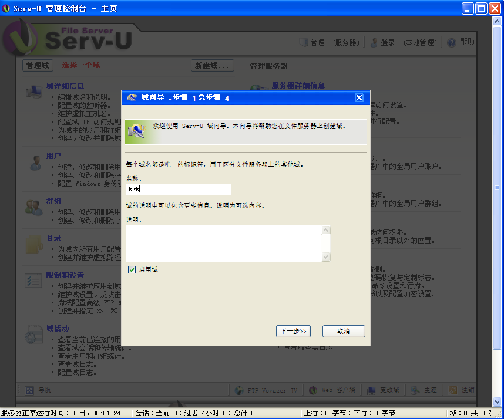
Task: Click the 会话 status bar entry
Action: click(195, 413)
